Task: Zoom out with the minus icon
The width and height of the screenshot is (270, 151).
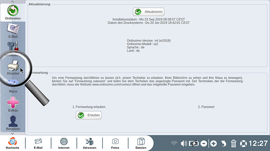Action: pyautogui.click(x=204, y=144)
